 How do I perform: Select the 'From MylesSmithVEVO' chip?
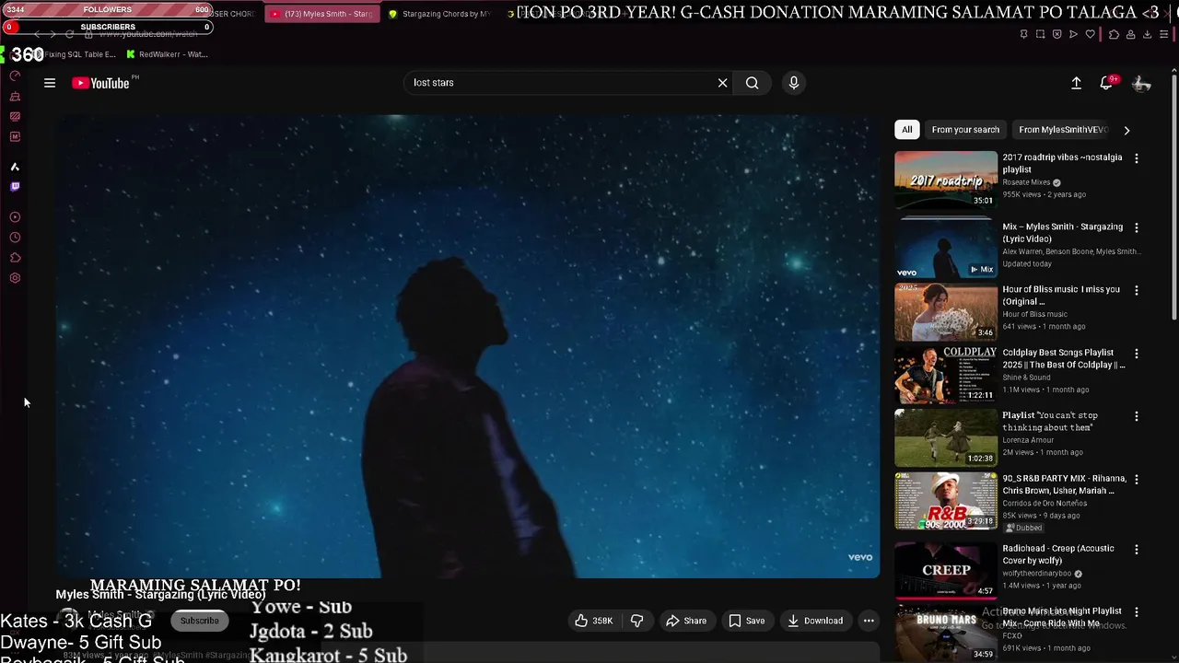1062,130
